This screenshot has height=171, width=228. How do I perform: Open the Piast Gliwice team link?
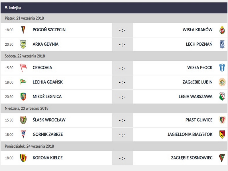coord(199,120)
